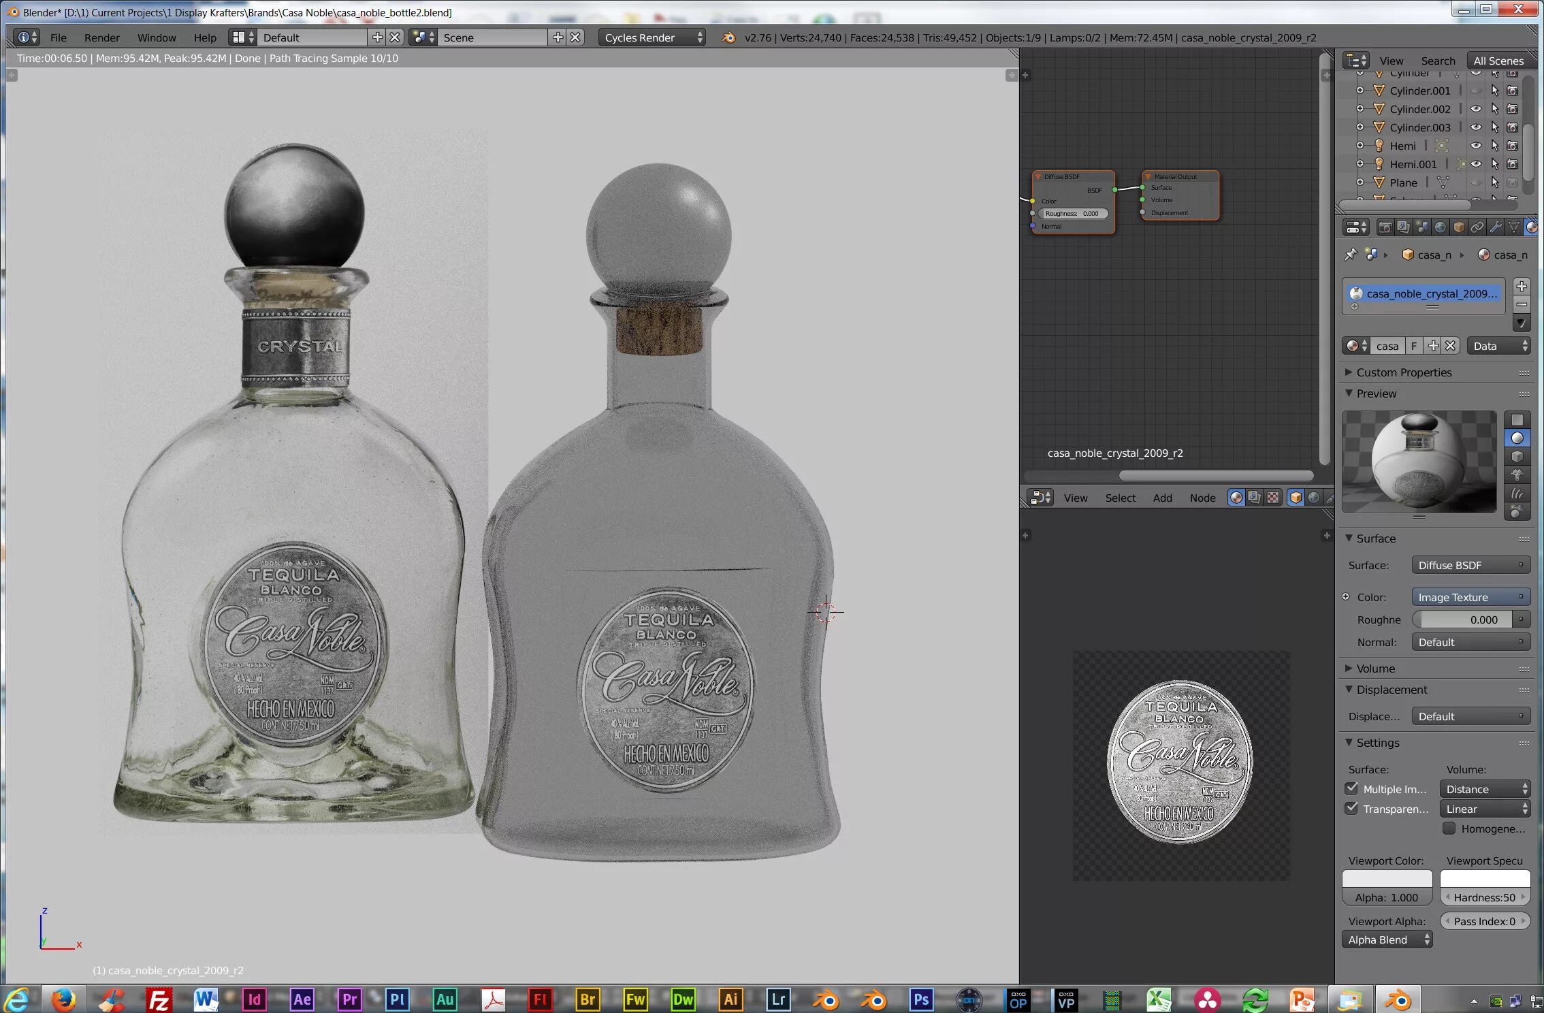Enable Homogeneous volume checkbox
This screenshot has height=1013, width=1544.
point(1449,829)
